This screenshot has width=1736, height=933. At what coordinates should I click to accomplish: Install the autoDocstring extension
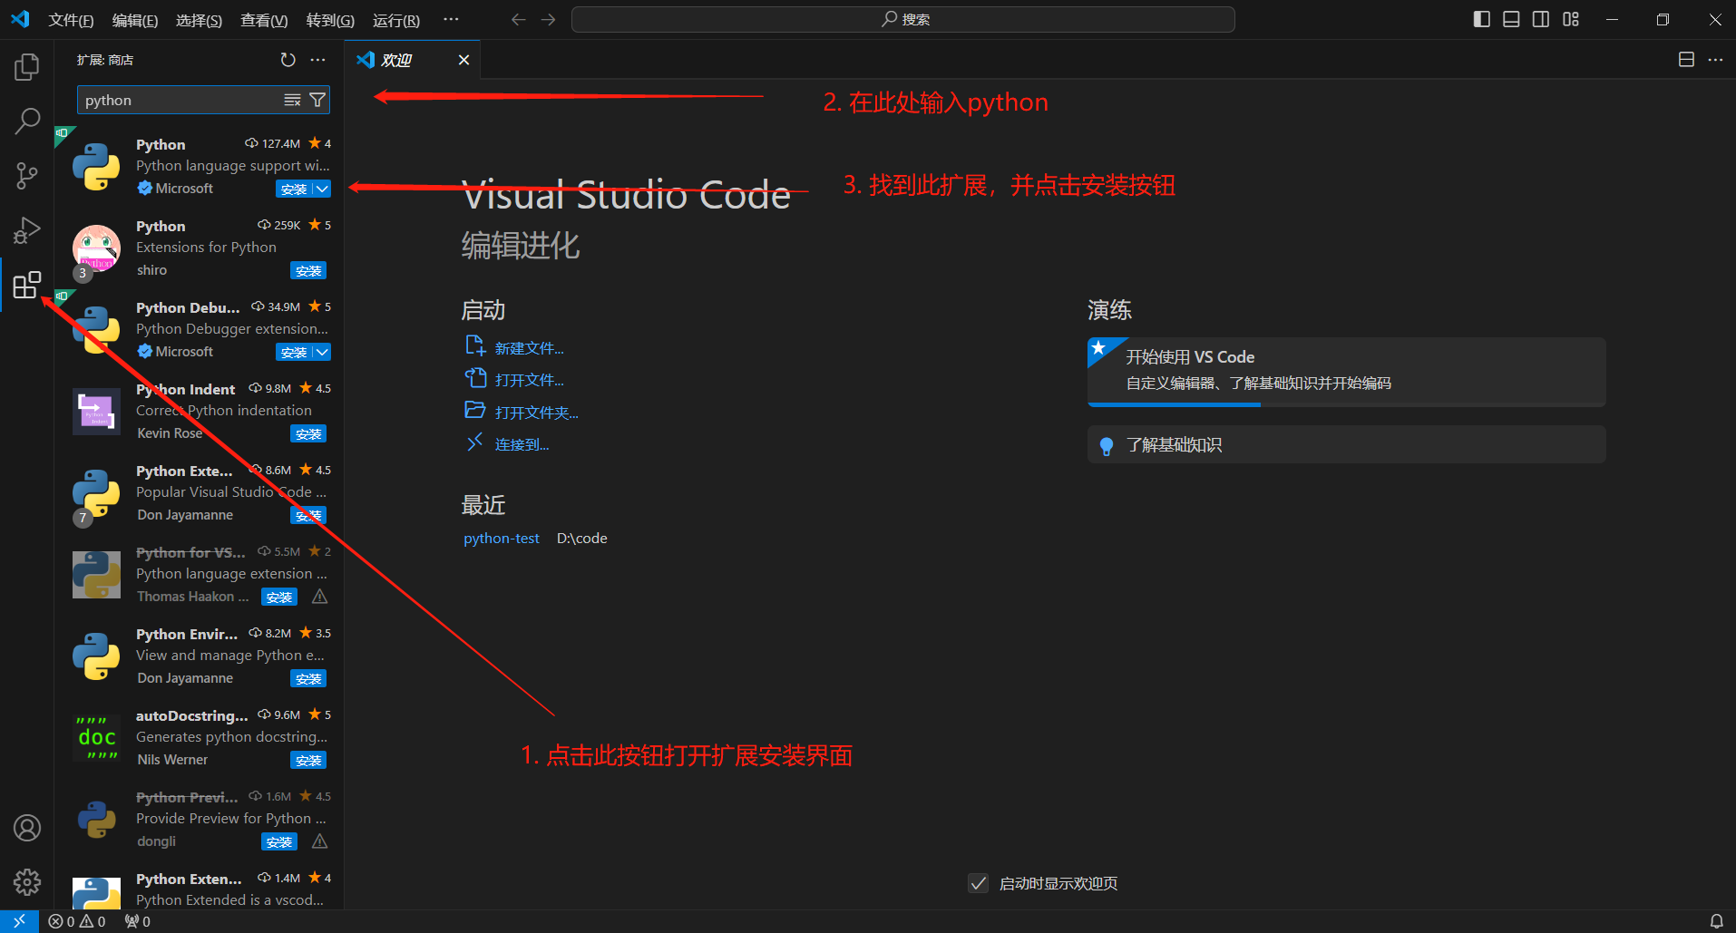click(308, 760)
